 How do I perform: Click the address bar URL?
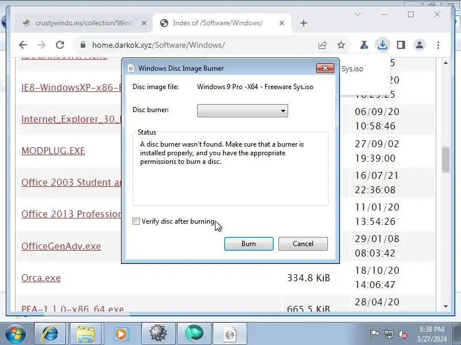pos(158,45)
